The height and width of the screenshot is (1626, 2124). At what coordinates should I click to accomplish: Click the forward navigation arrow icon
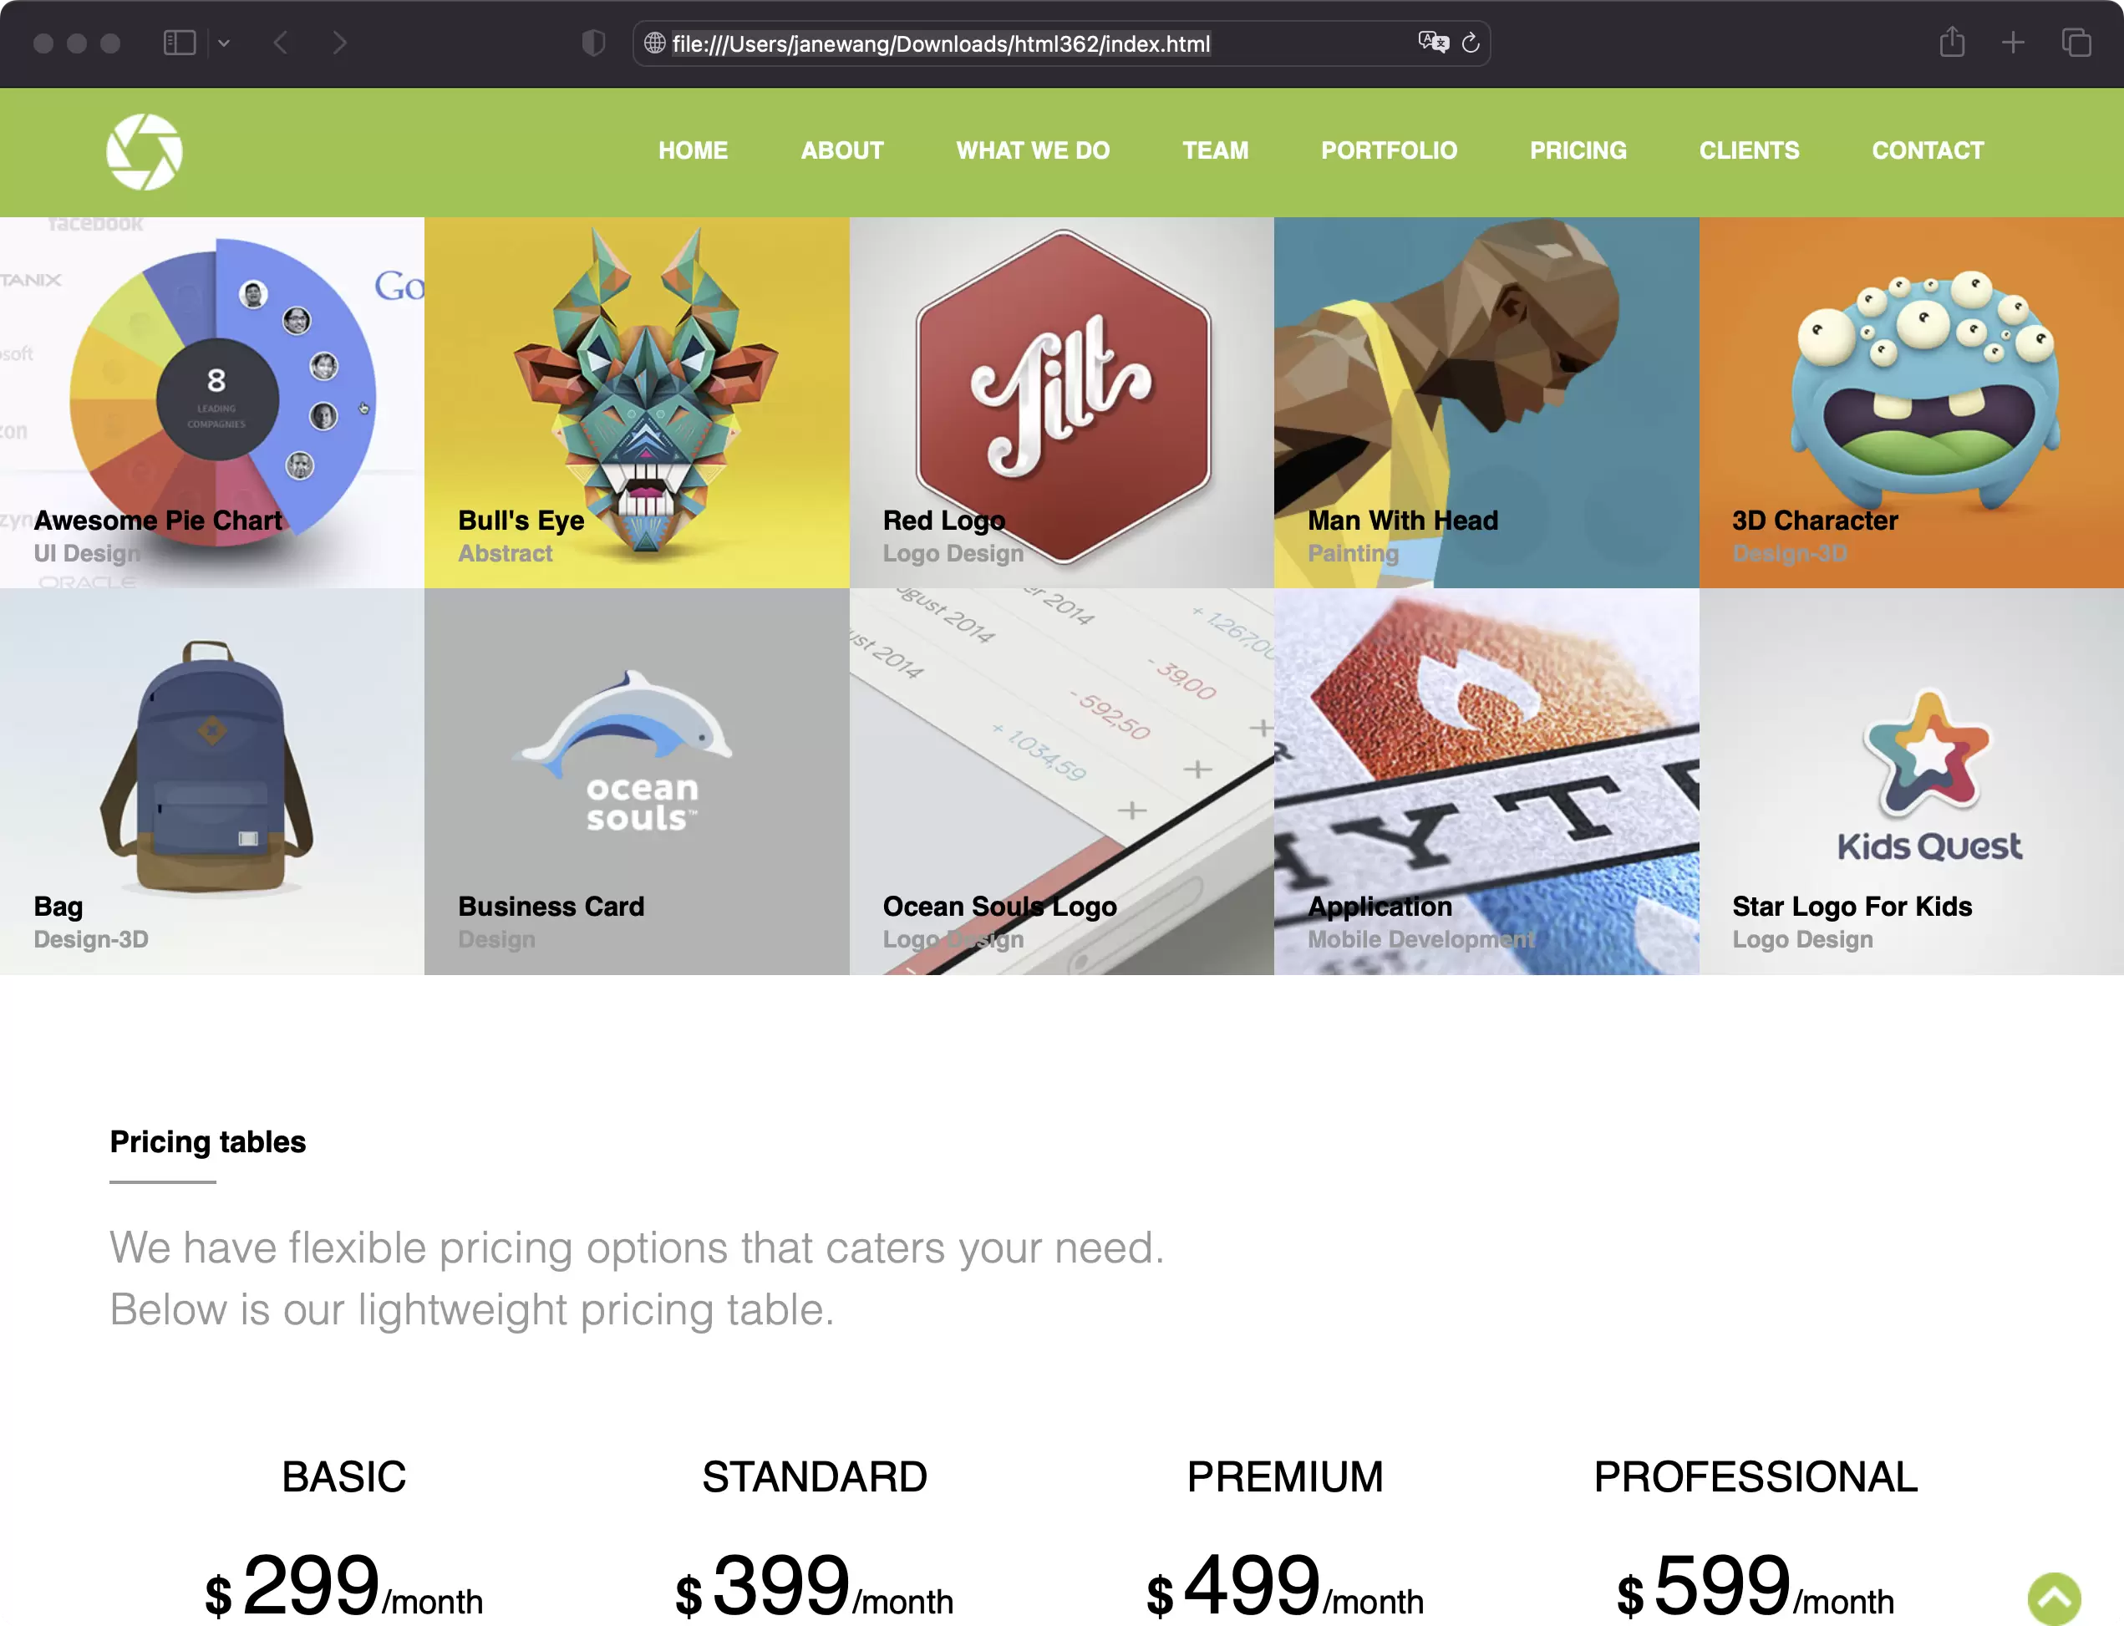pos(338,43)
